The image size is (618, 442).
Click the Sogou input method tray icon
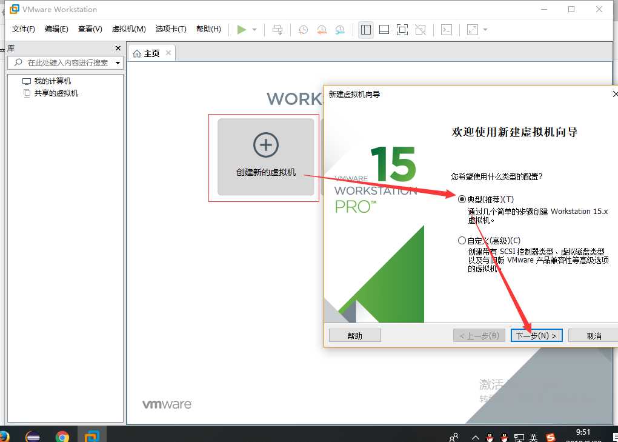pyautogui.click(x=551, y=437)
